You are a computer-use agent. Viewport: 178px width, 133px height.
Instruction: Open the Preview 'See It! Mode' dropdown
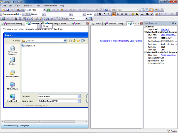44,10
